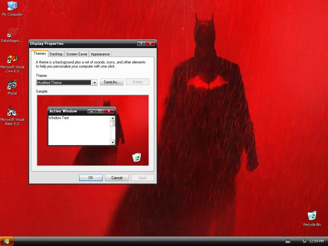
Task: Click the "Theme:" label text
Action: pos(42,76)
